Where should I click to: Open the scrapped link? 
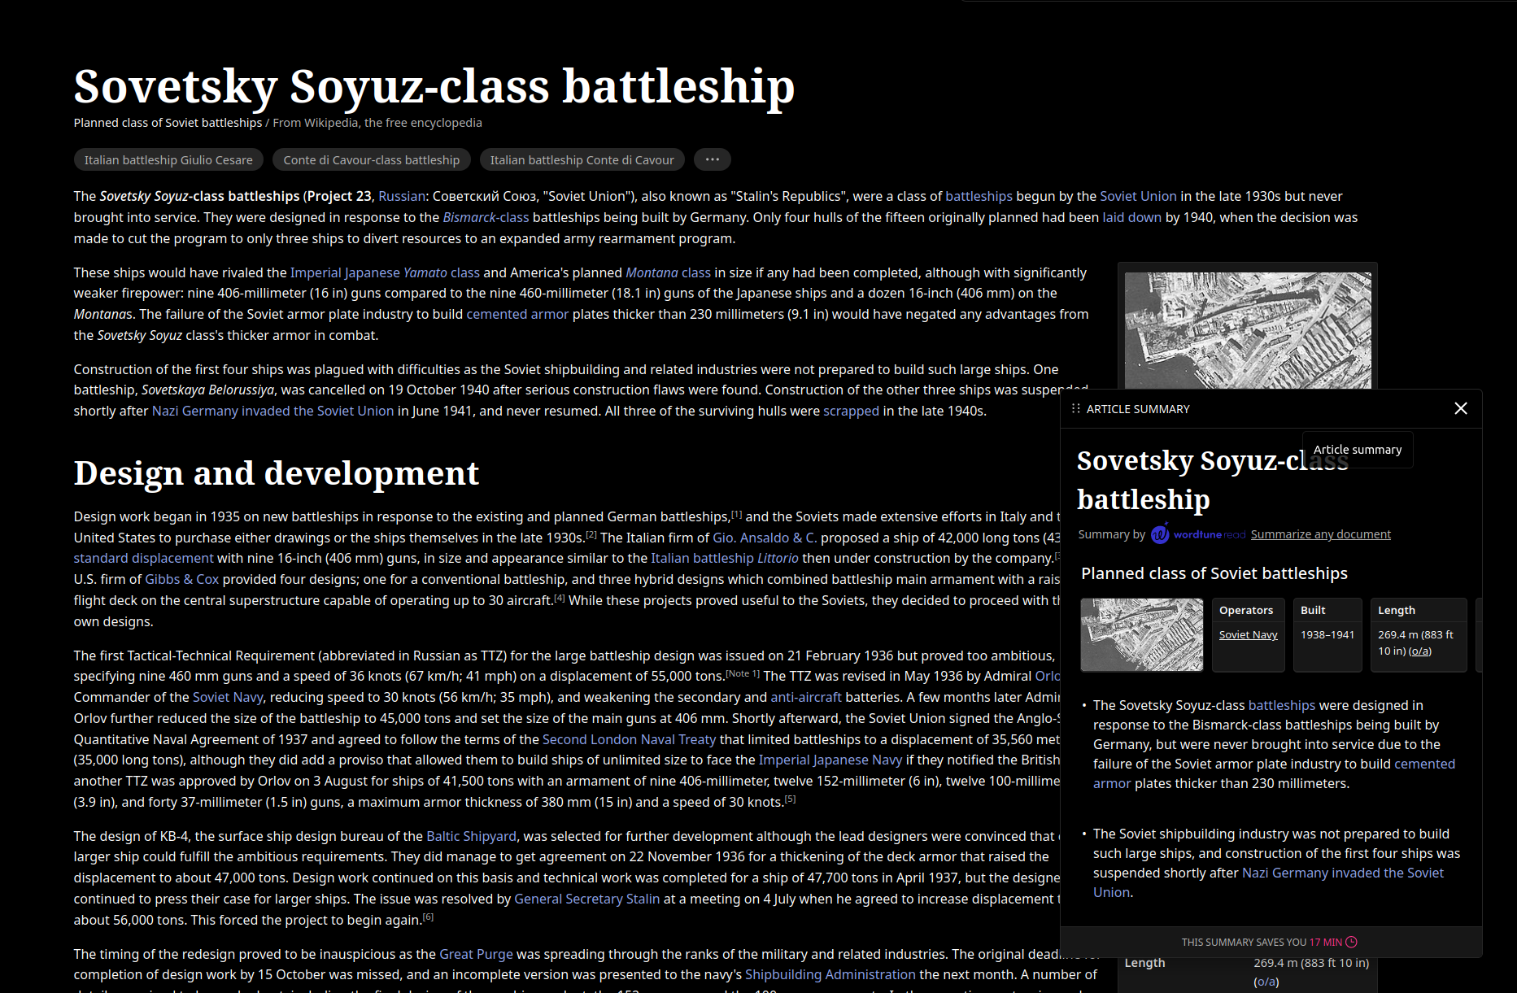click(x=851, y=411)
